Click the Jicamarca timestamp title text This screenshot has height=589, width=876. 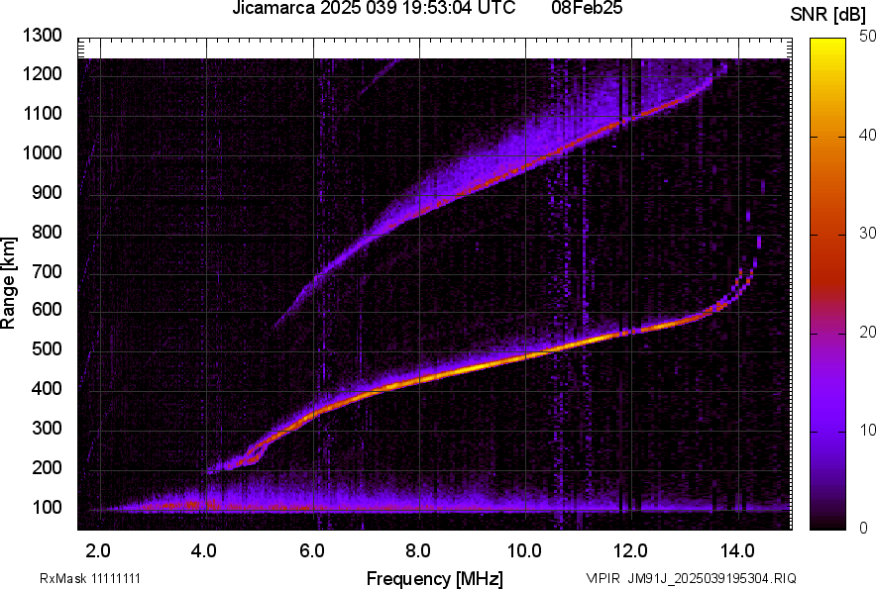pos(374,8)
